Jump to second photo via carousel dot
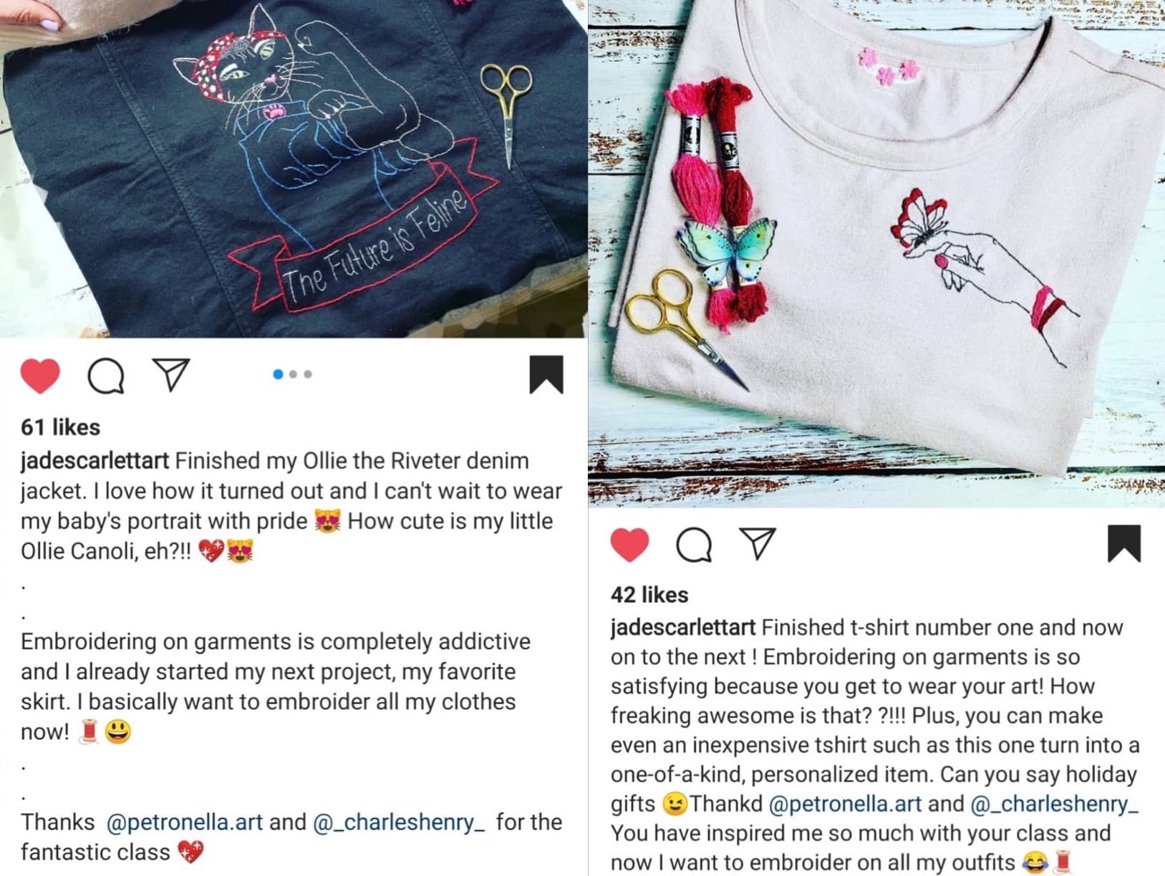Screen dimensions: 1165x876 tap(293, 374)
